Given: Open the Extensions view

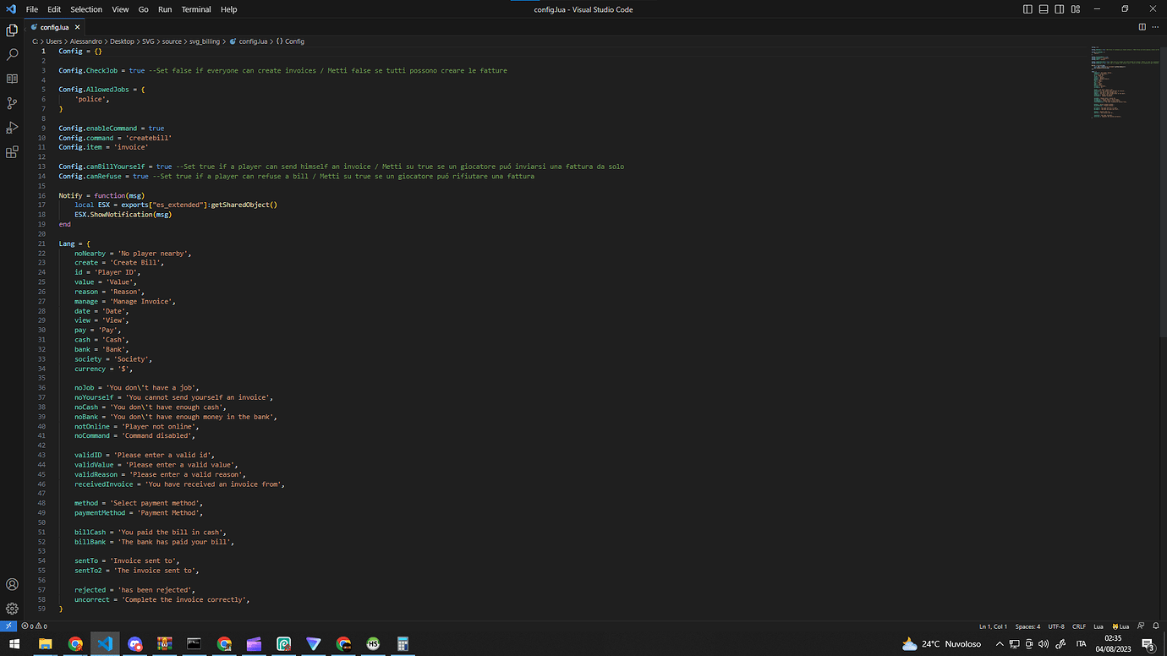Looking at the screenshot, I should point(12,152).
